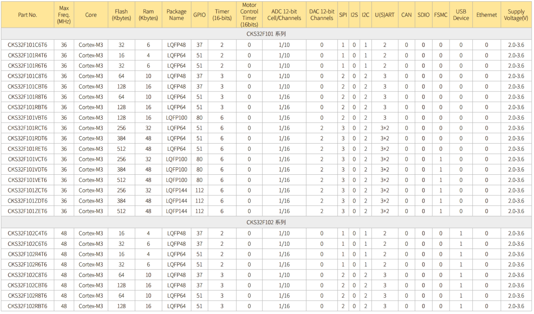Select the Motor Control Timer column header

click(x=249, y=15)
